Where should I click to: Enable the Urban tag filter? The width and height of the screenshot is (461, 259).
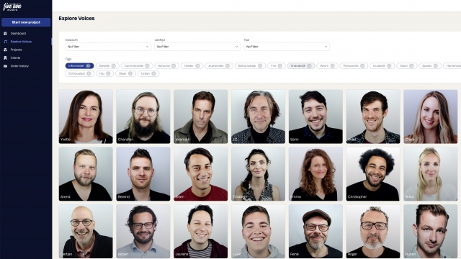(148, 73)
